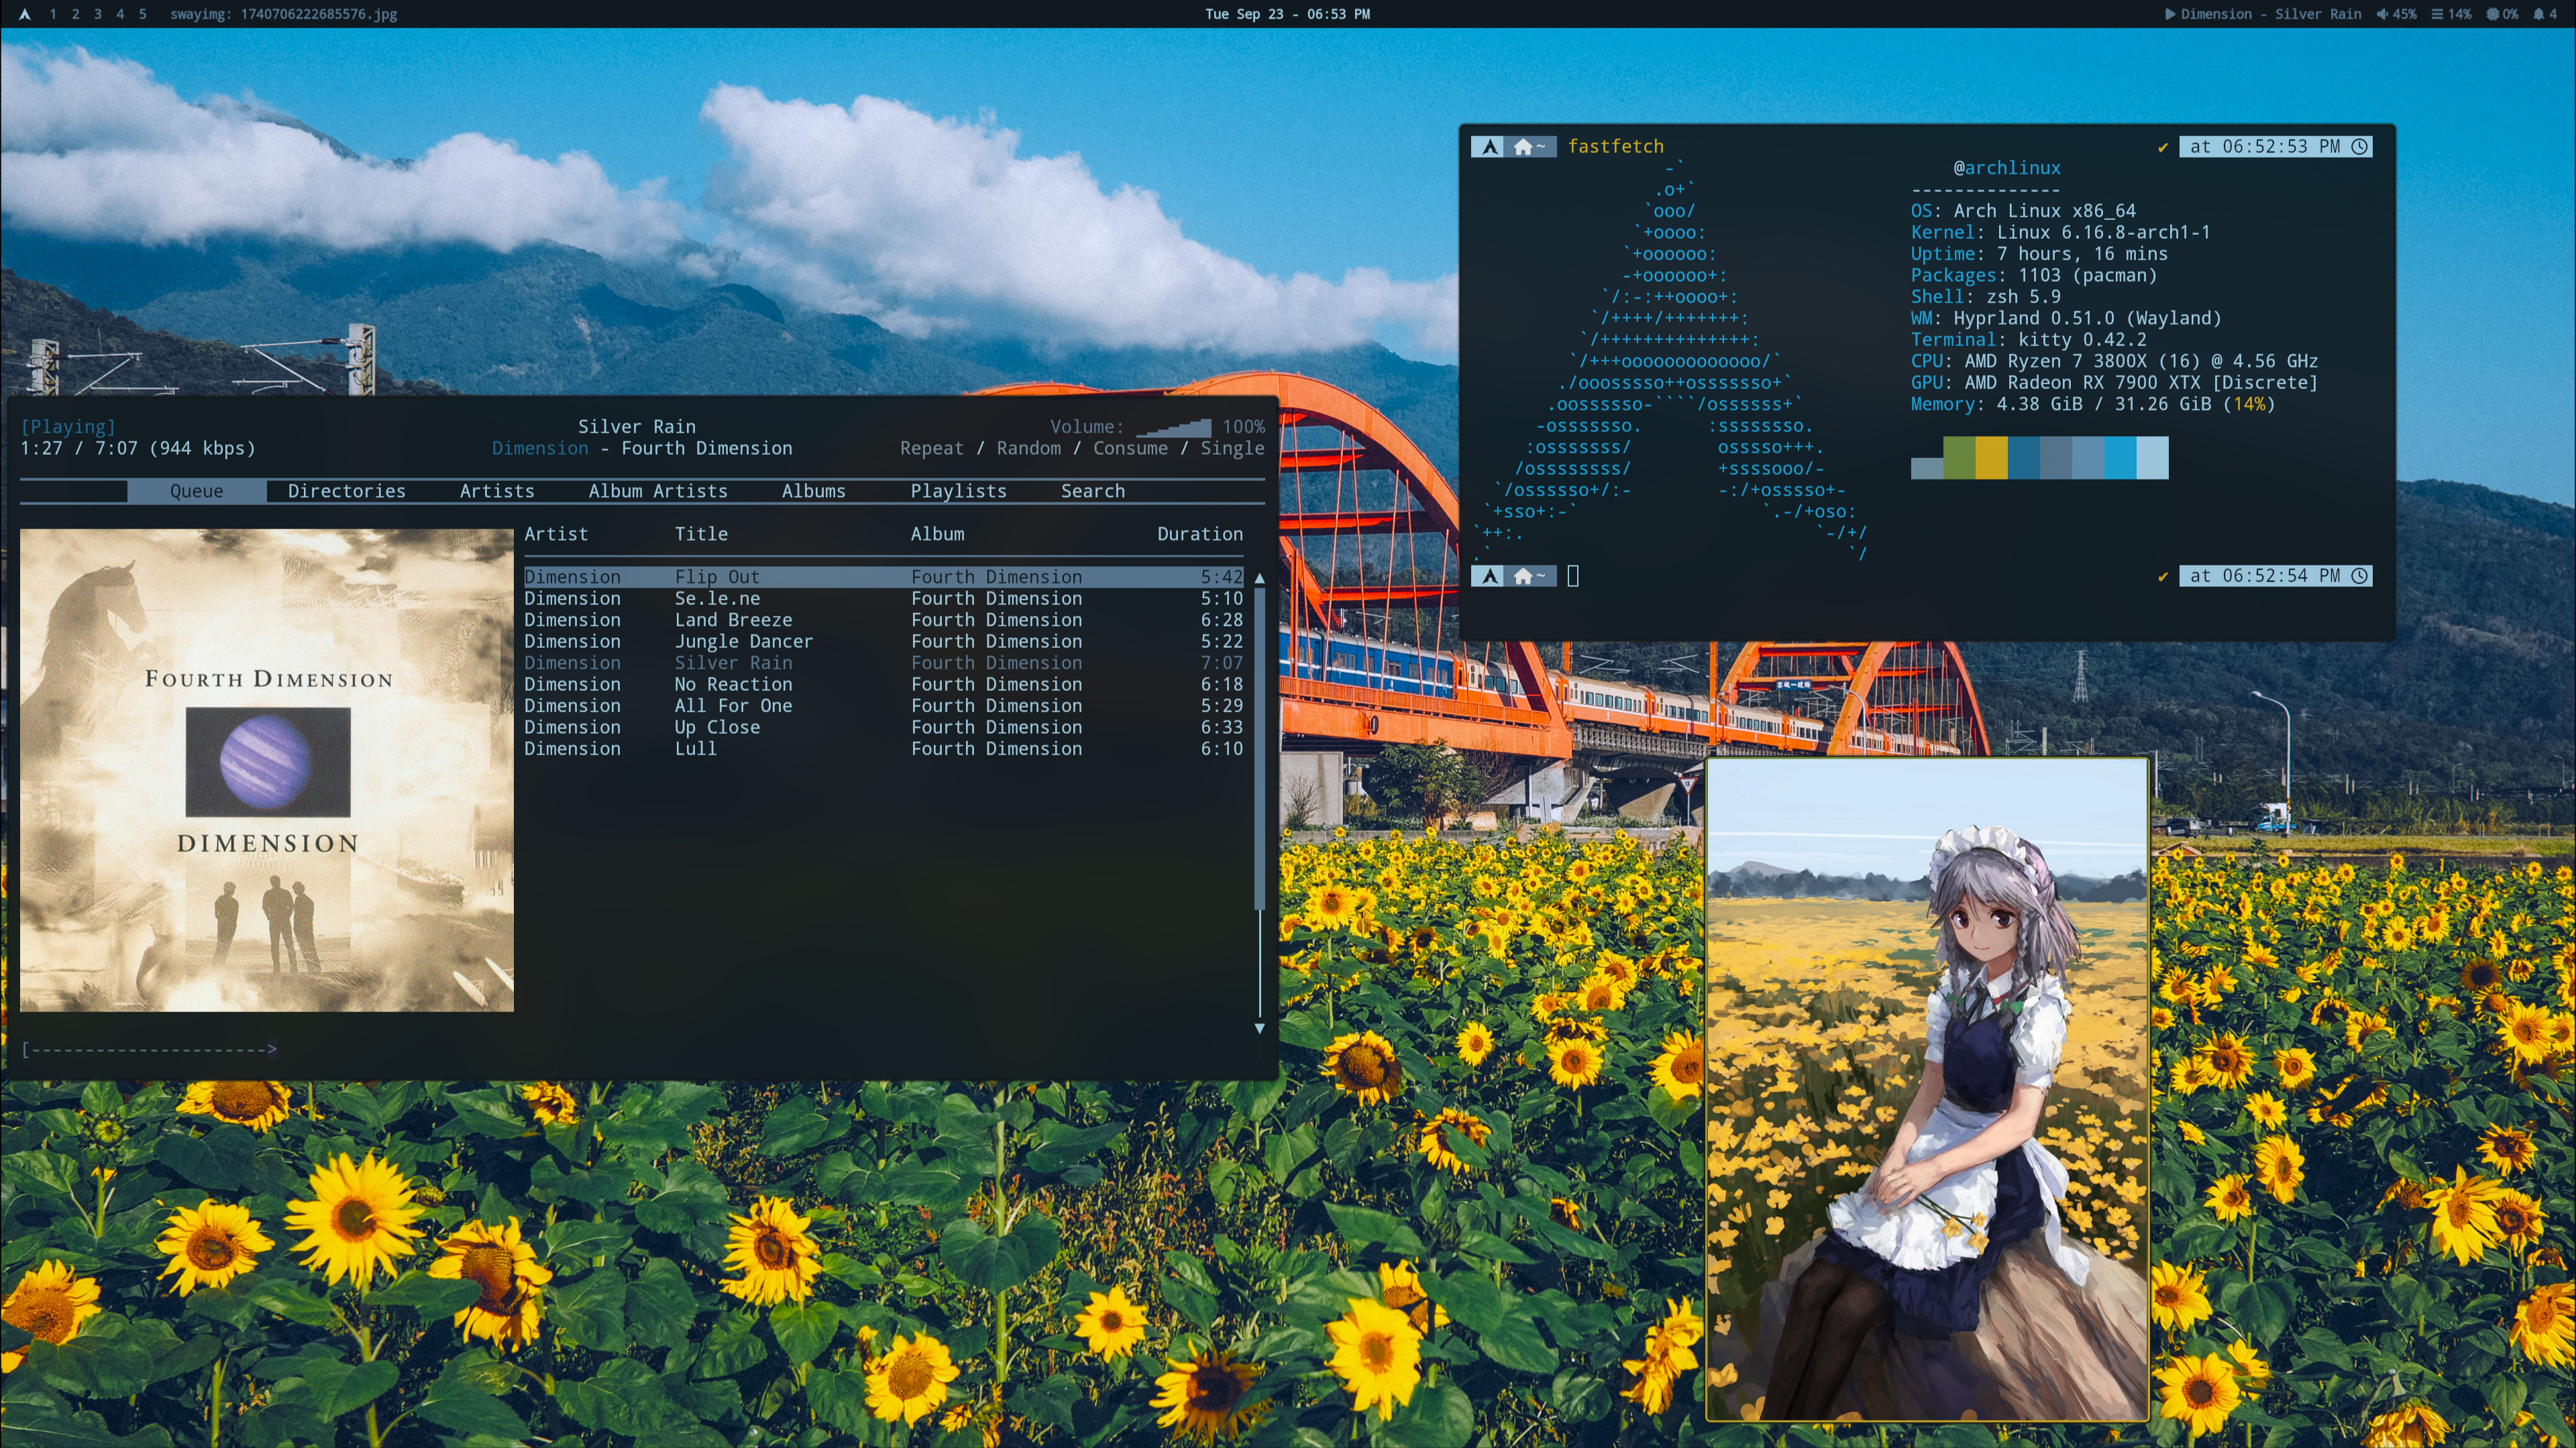Toggle Single mode in the player header
Viewport: 2576px width, 1448px height.
point(1231,448)
